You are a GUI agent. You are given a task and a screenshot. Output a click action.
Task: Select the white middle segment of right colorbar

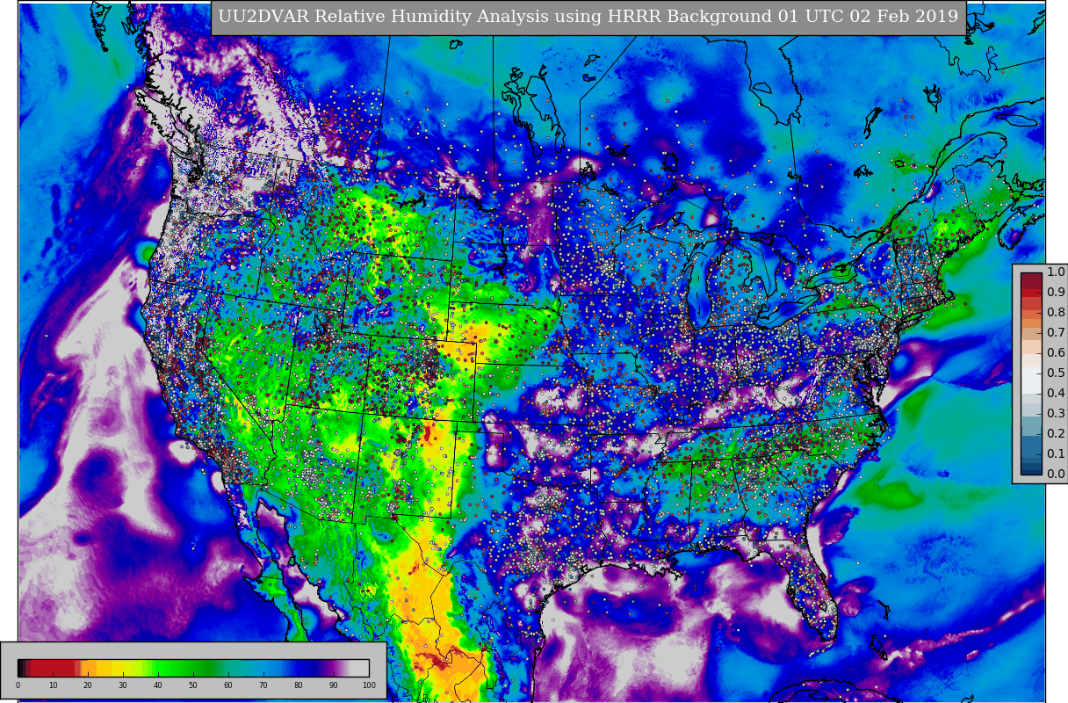click(1031, 380)
